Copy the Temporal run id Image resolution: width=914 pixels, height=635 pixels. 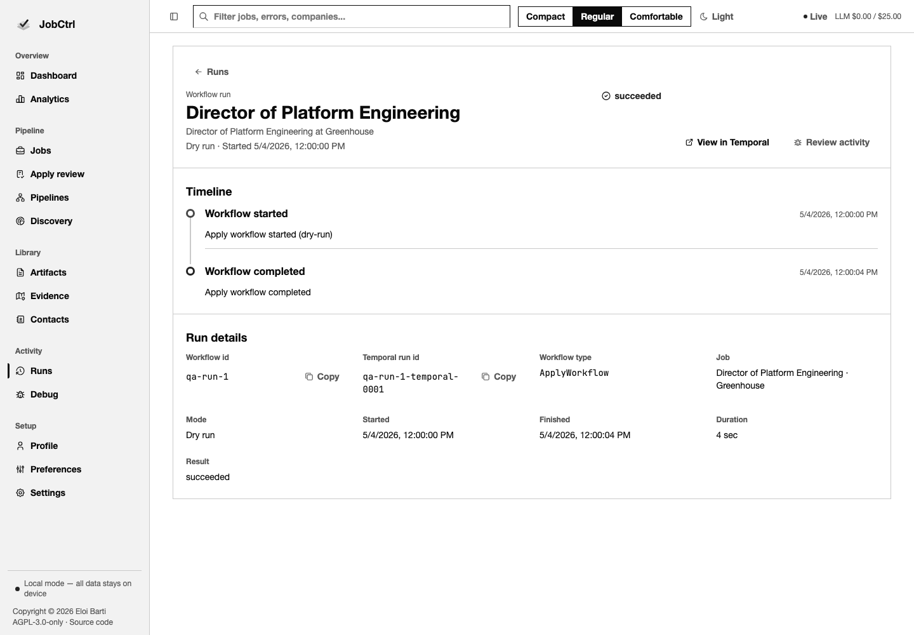tap(499, 377)
